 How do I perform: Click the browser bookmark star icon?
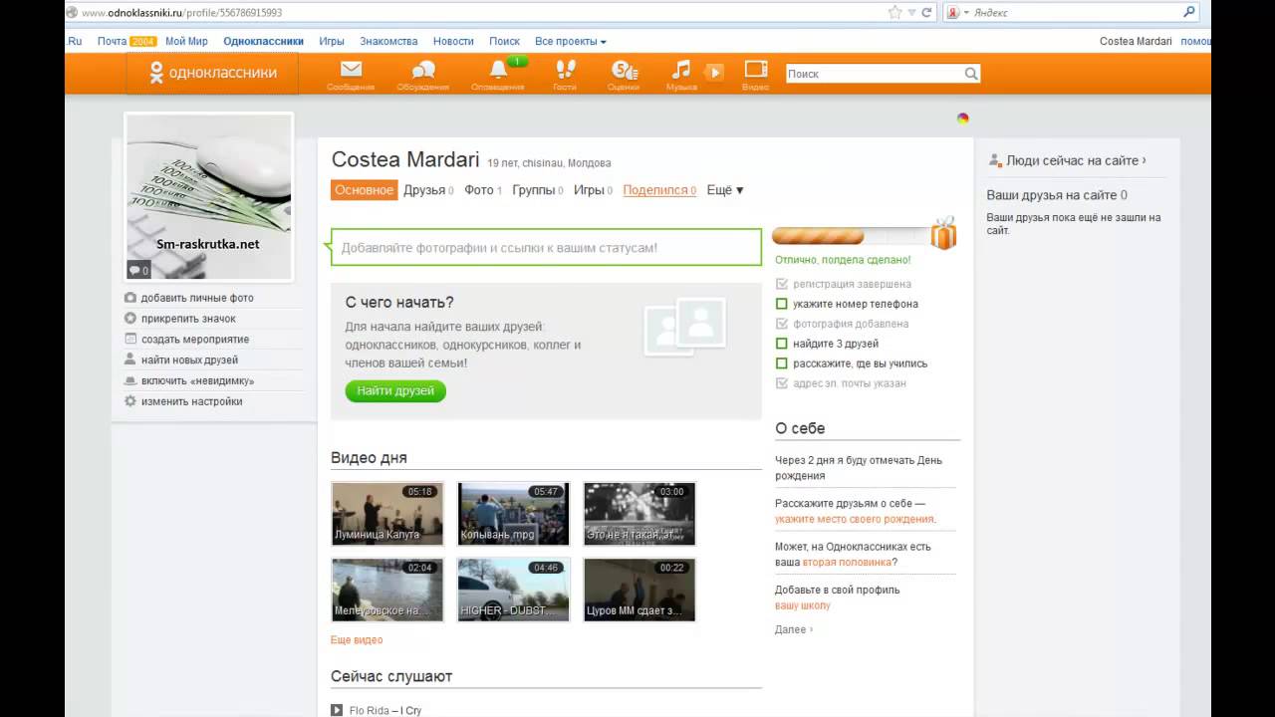(894, 12)
